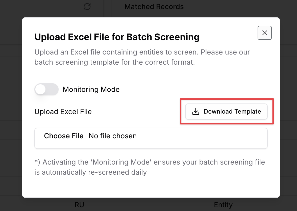Click the refresh icon beside Matched Records
Viewport: 297px width, 211px height.
pyautogui.click(x=87, y=7)
